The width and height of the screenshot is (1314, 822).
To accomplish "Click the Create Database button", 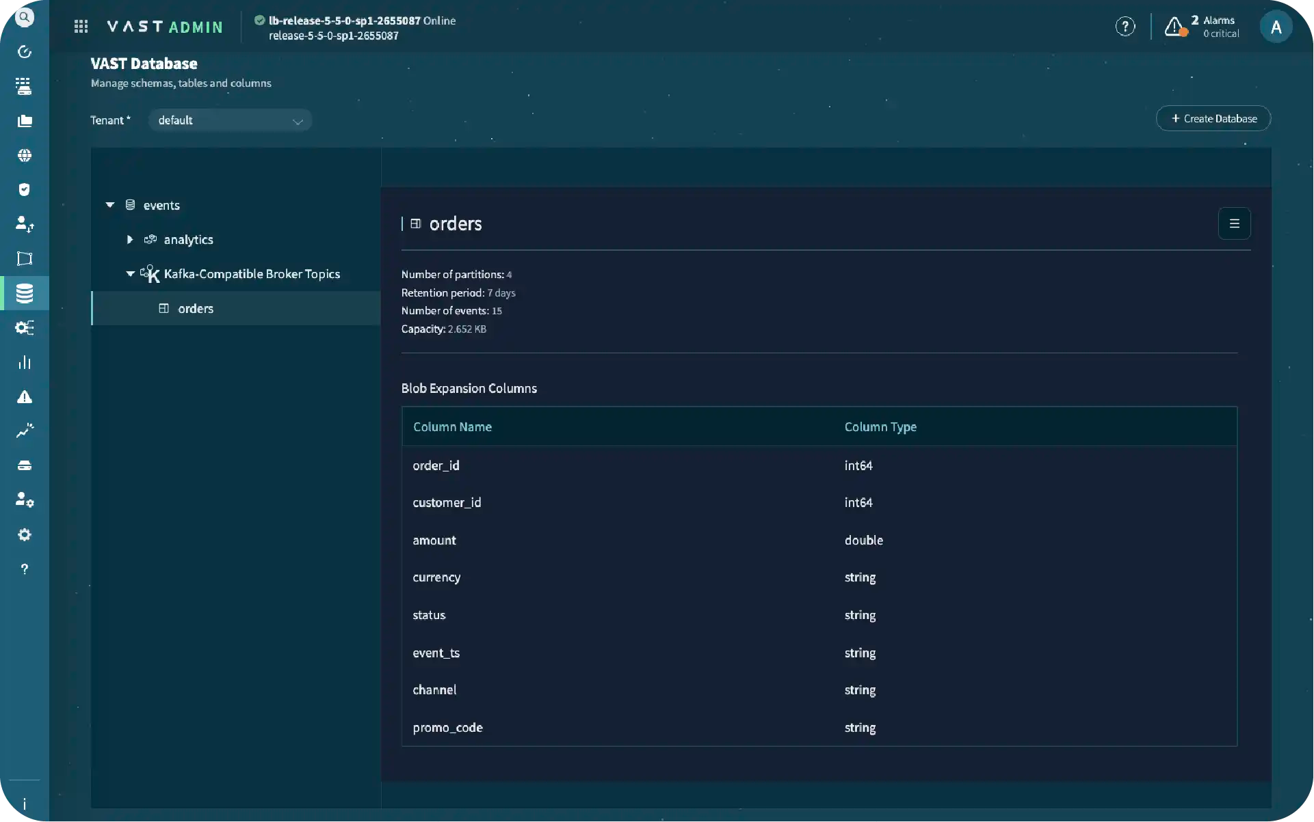I will coord(1213,118).
